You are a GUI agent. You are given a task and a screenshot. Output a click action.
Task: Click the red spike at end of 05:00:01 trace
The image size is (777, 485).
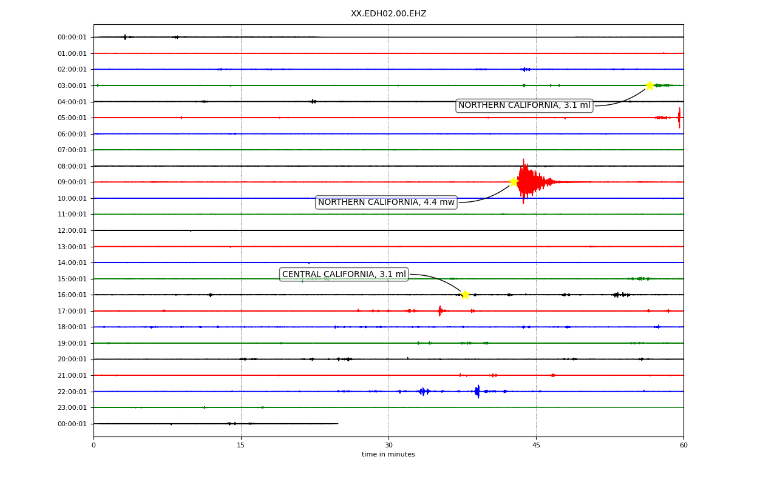pyautogui.click(x=679, y=118)
